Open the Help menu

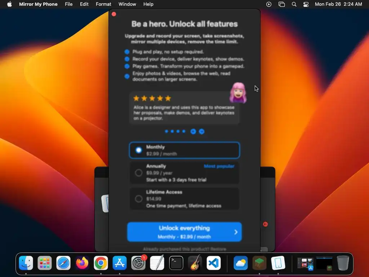148,4
